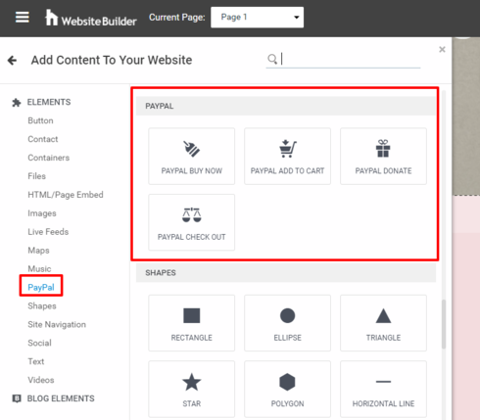This screenshot has height=420, width=480.
Task: Open the Containers category
Action: tap(49, 158)
